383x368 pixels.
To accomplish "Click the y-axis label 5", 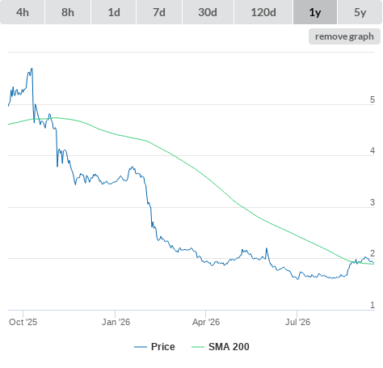I will [x=372, y=99].
